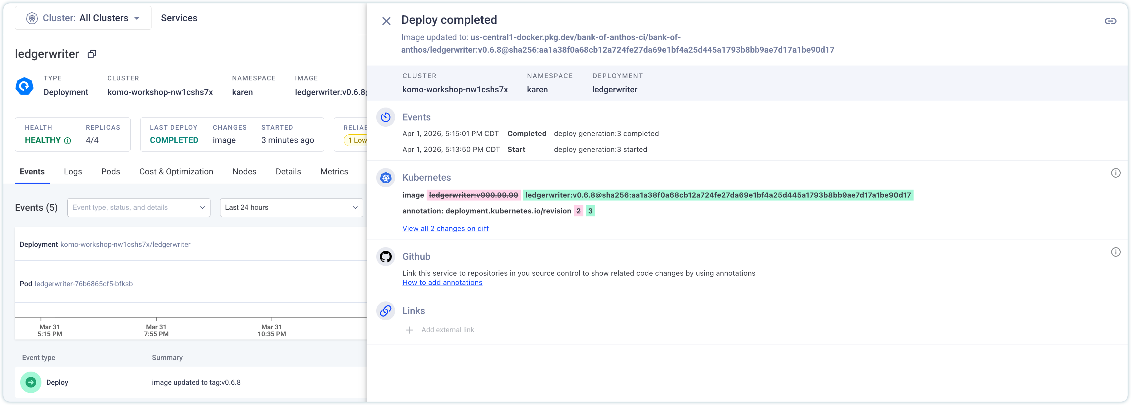
Task: Click cluster value komo-workshop-nw1cshs7x in panel
Action: pyautogui.click(x=455, y=89)
